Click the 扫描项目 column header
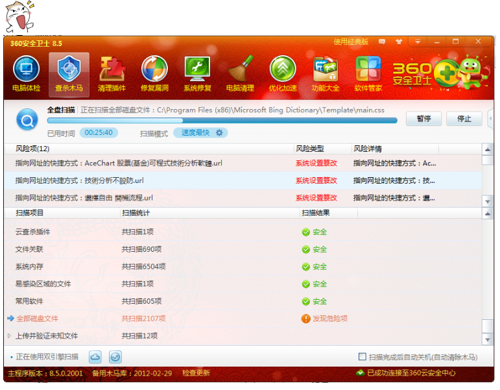The width and height of the screenshot is (500, 390). coord(29,213)
